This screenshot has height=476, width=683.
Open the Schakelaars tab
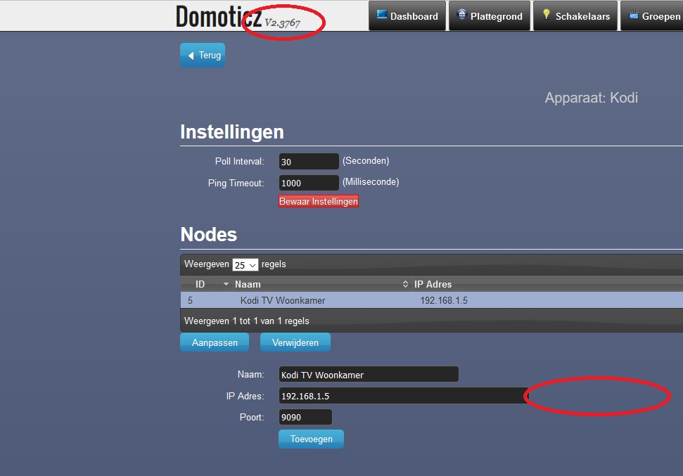(x=575, y=15)
